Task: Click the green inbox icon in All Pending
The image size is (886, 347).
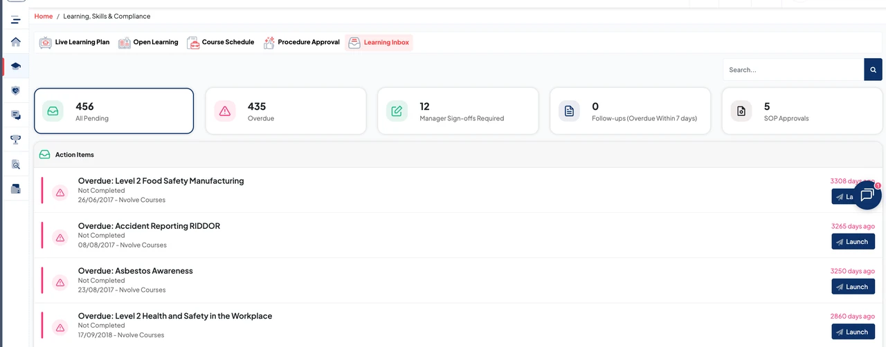Action: pyautogui.click(x=53, y=111)
